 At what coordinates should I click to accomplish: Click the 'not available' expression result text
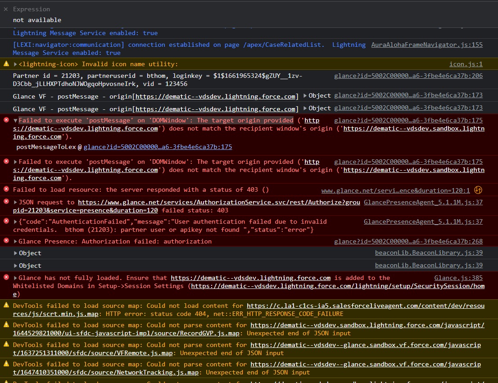(37, 20)
